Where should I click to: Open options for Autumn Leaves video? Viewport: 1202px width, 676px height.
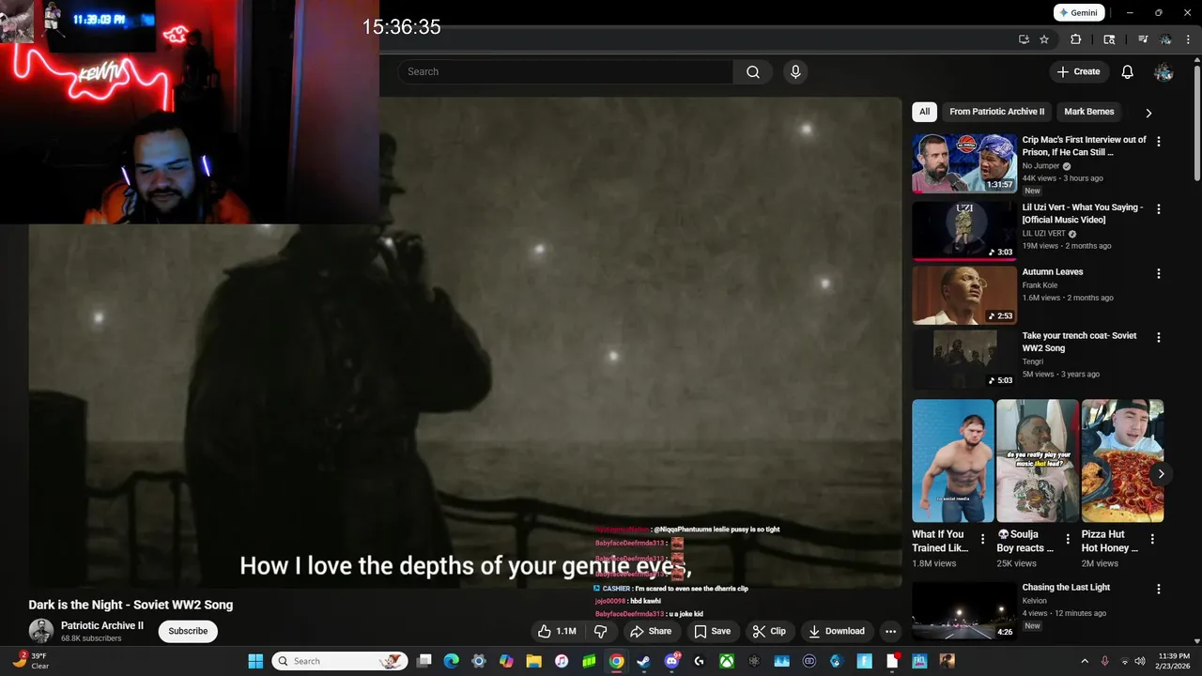[1158, 274]
